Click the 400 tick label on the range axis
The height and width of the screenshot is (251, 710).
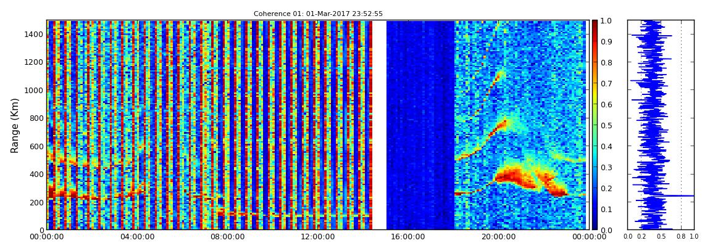tap(36, 174)
